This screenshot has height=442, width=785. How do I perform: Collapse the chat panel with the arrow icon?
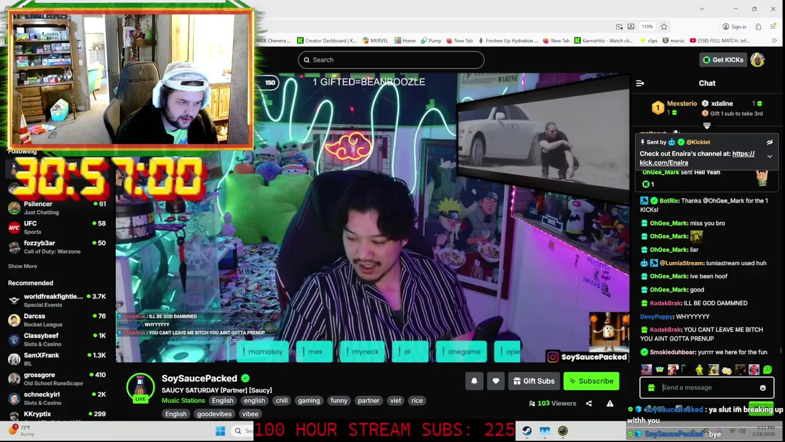click(640, 83)
